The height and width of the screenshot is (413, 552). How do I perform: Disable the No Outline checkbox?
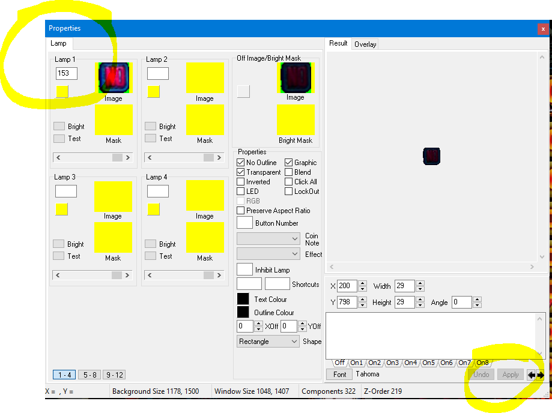tap(241, 163)
